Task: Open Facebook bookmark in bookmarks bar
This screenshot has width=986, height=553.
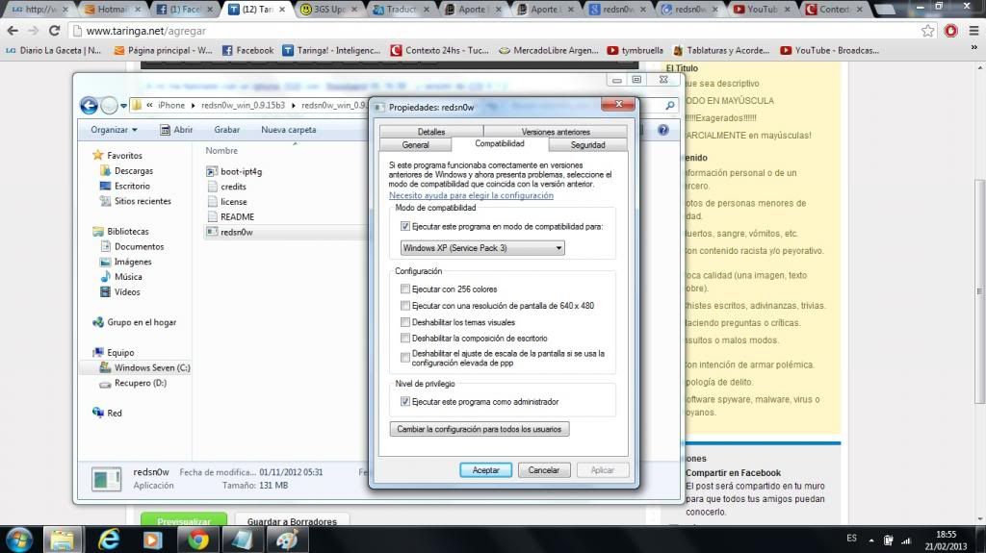Action: [x=247, y=50]
